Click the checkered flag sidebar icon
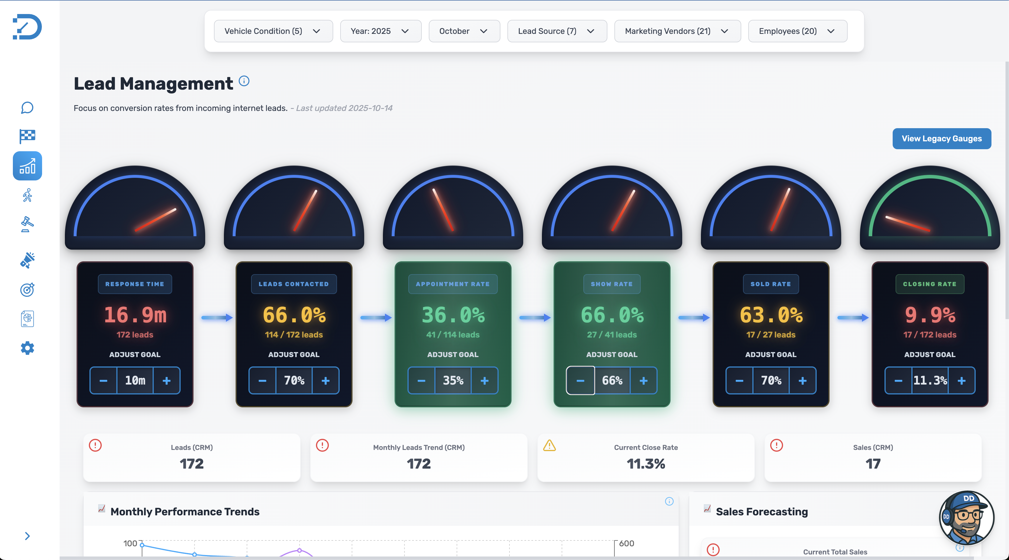This screenshot has width=1009, height=560. (x=27, y=136)
